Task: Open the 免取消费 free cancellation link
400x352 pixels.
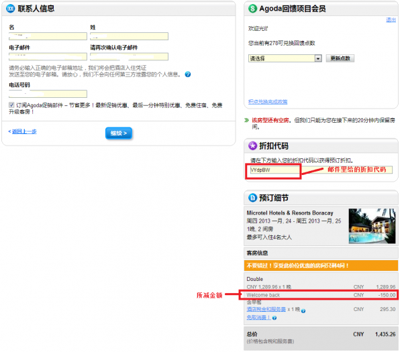Action: point(258,317)
